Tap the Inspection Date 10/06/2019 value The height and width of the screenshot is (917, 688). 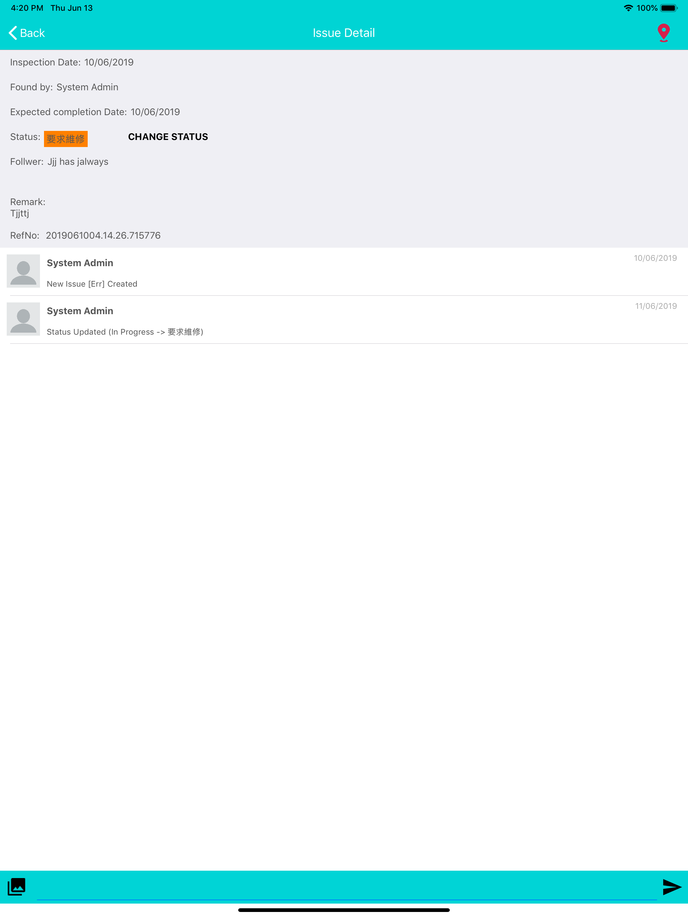click(109, 62)
